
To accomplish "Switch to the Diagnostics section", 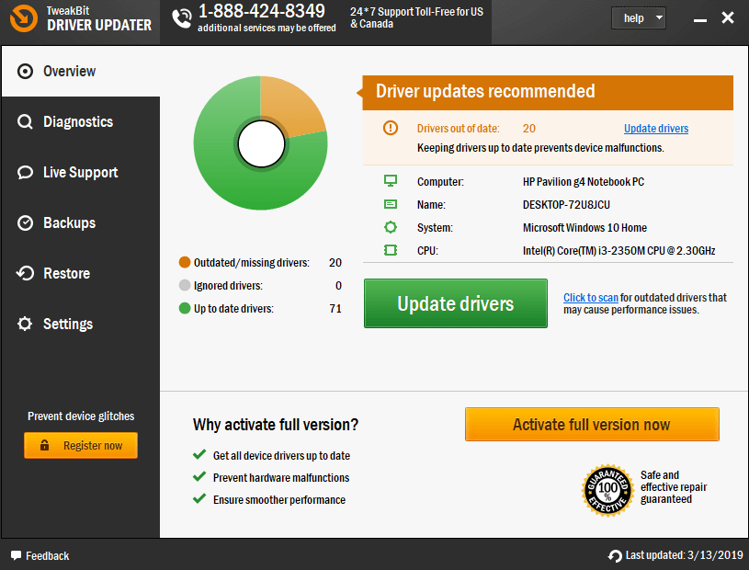I will click(x=81, y=122).
